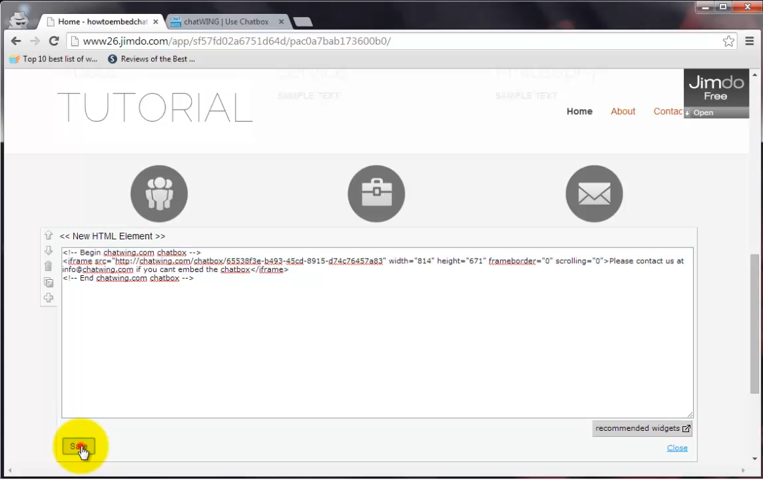This screenshot has height=480, width=763.
Task: Click the scrollbar down arrow
Action: click(754, 459)
